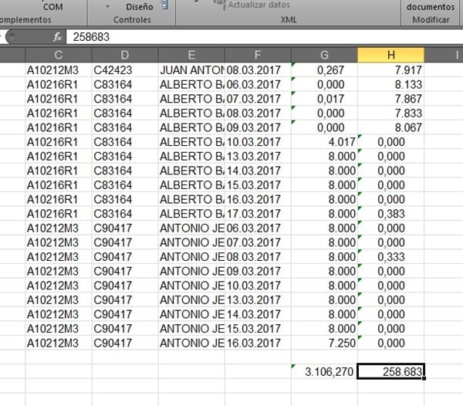Select cell with value 0,017
Image resolution: width=463 pixels, height=406 pixels.
324,99
